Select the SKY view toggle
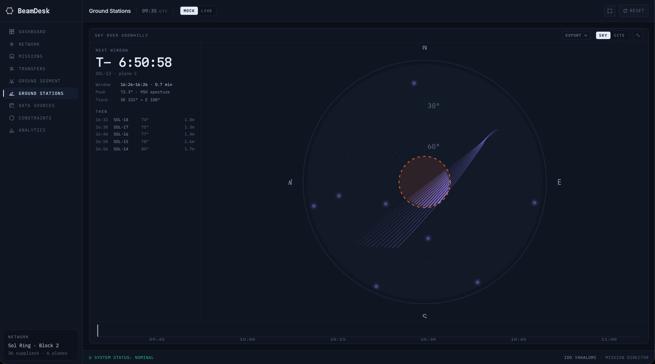This screenshot has width=655, height=364. click(603, 36)
